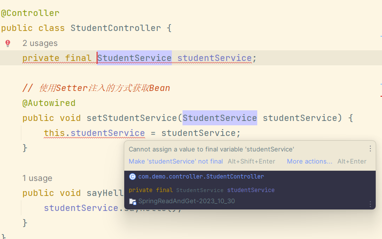The image size is (382, 239).
Task: Click the highlighted StudentService type in field declaration
Action: point(134,58)
